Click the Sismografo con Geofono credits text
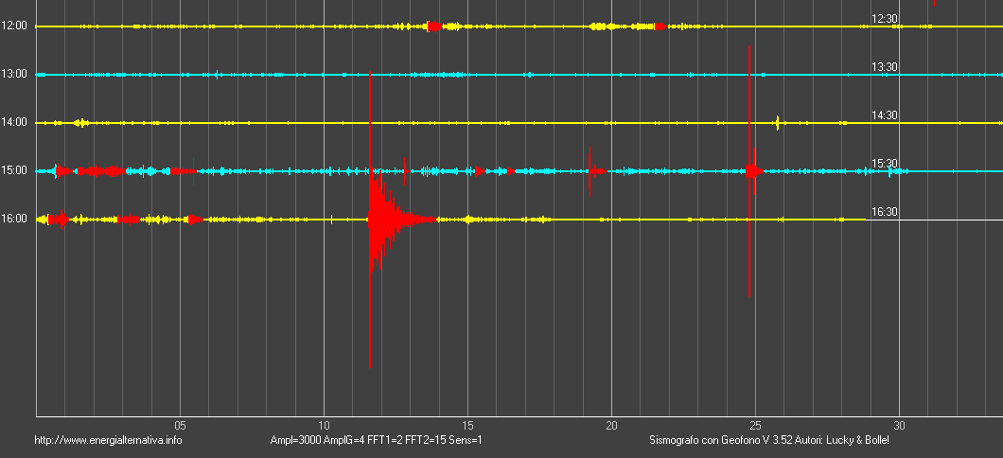Image resolution: width=1003 pixels, height=458 pixels. click(x=769, y=440)
